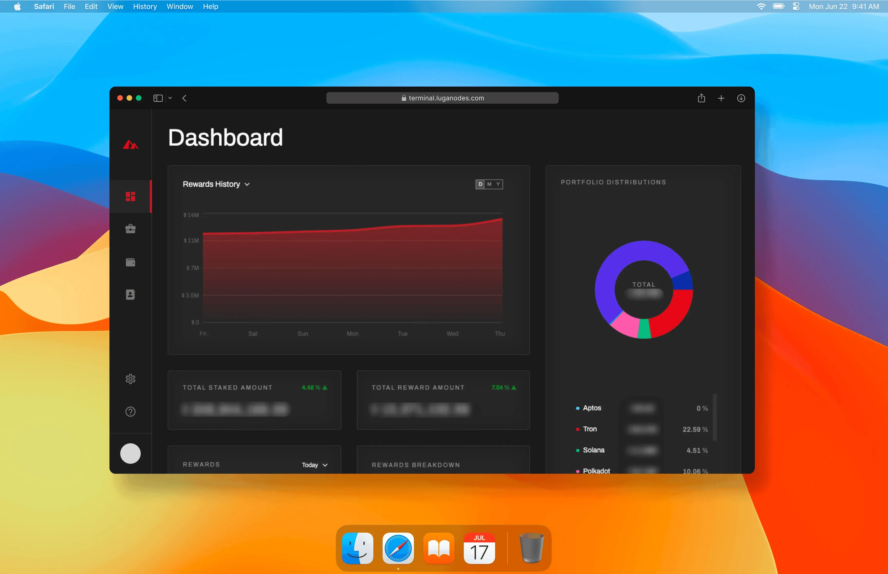Open Finder from the Dock
888x574 pixels.
tap(357, 548)
